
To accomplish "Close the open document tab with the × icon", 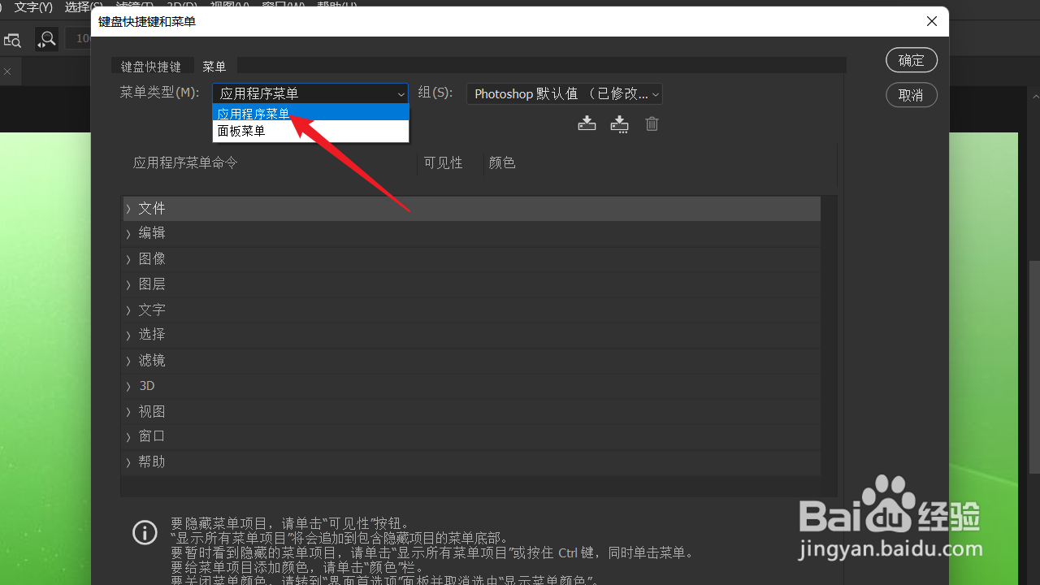I will click(7, 71).
